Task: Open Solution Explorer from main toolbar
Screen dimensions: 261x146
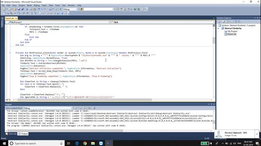Action: [117, 9]
